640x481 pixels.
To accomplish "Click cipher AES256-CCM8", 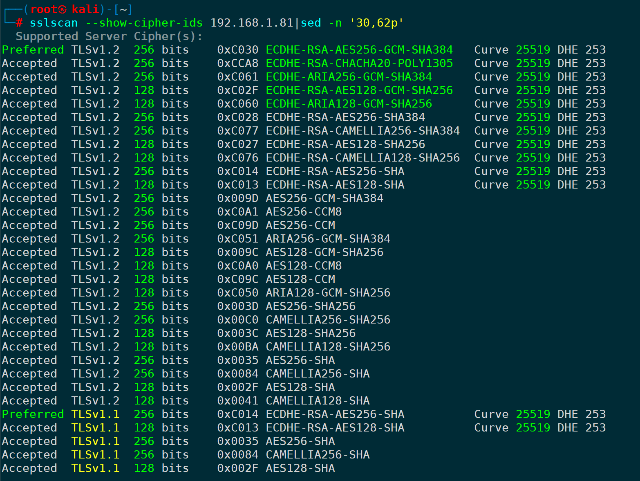I will tap(304, 212).
